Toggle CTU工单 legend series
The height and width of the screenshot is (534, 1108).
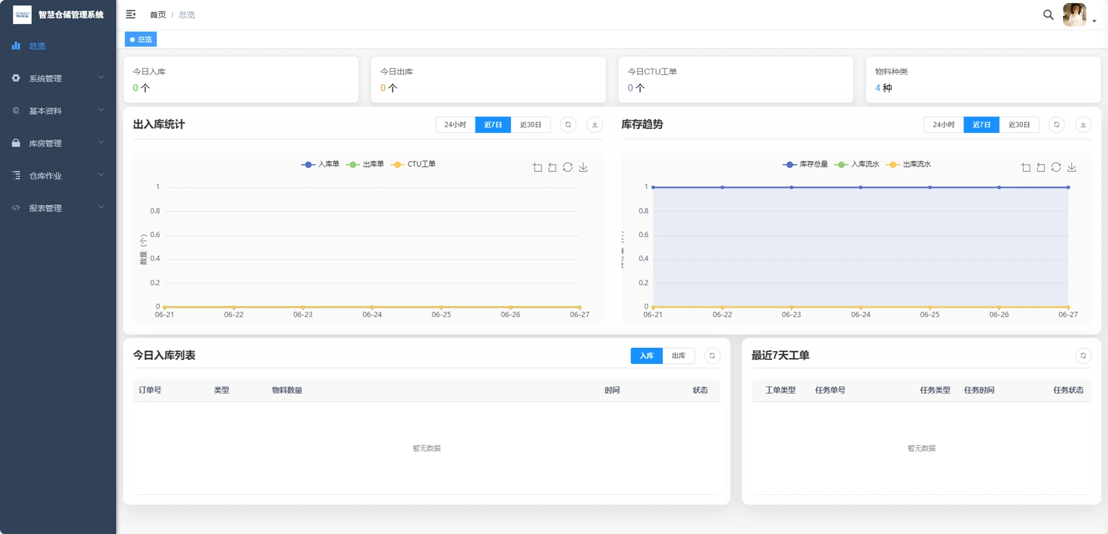click(x=413, y=164)
